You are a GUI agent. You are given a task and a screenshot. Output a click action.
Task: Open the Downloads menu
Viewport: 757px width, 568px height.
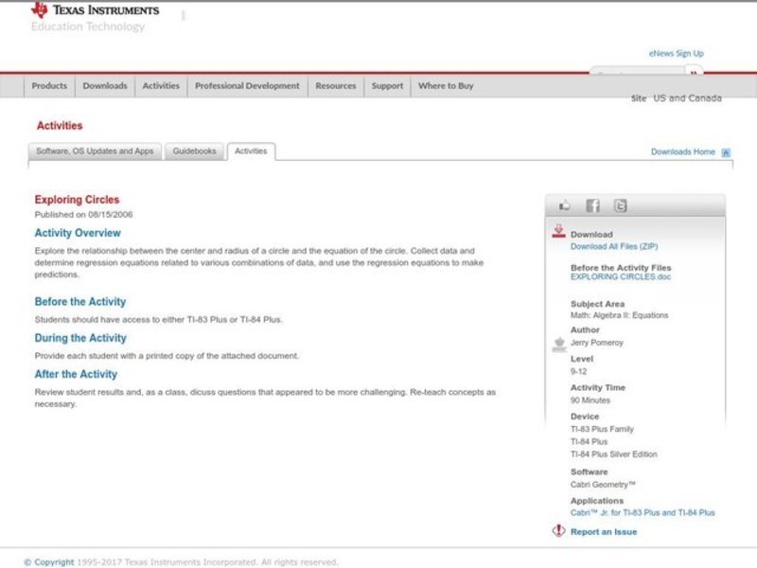(104, 86)
